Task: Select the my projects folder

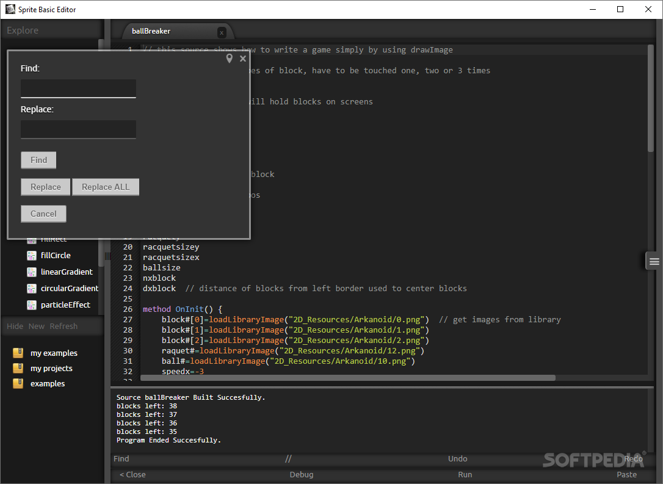Action: [x=51, y=368]
